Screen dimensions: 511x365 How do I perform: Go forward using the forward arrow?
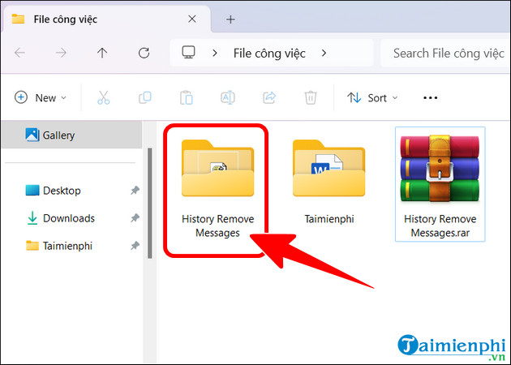click(61, 53)
